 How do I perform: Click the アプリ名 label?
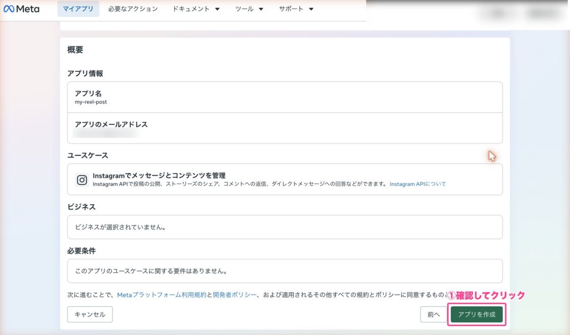(88, 94)
